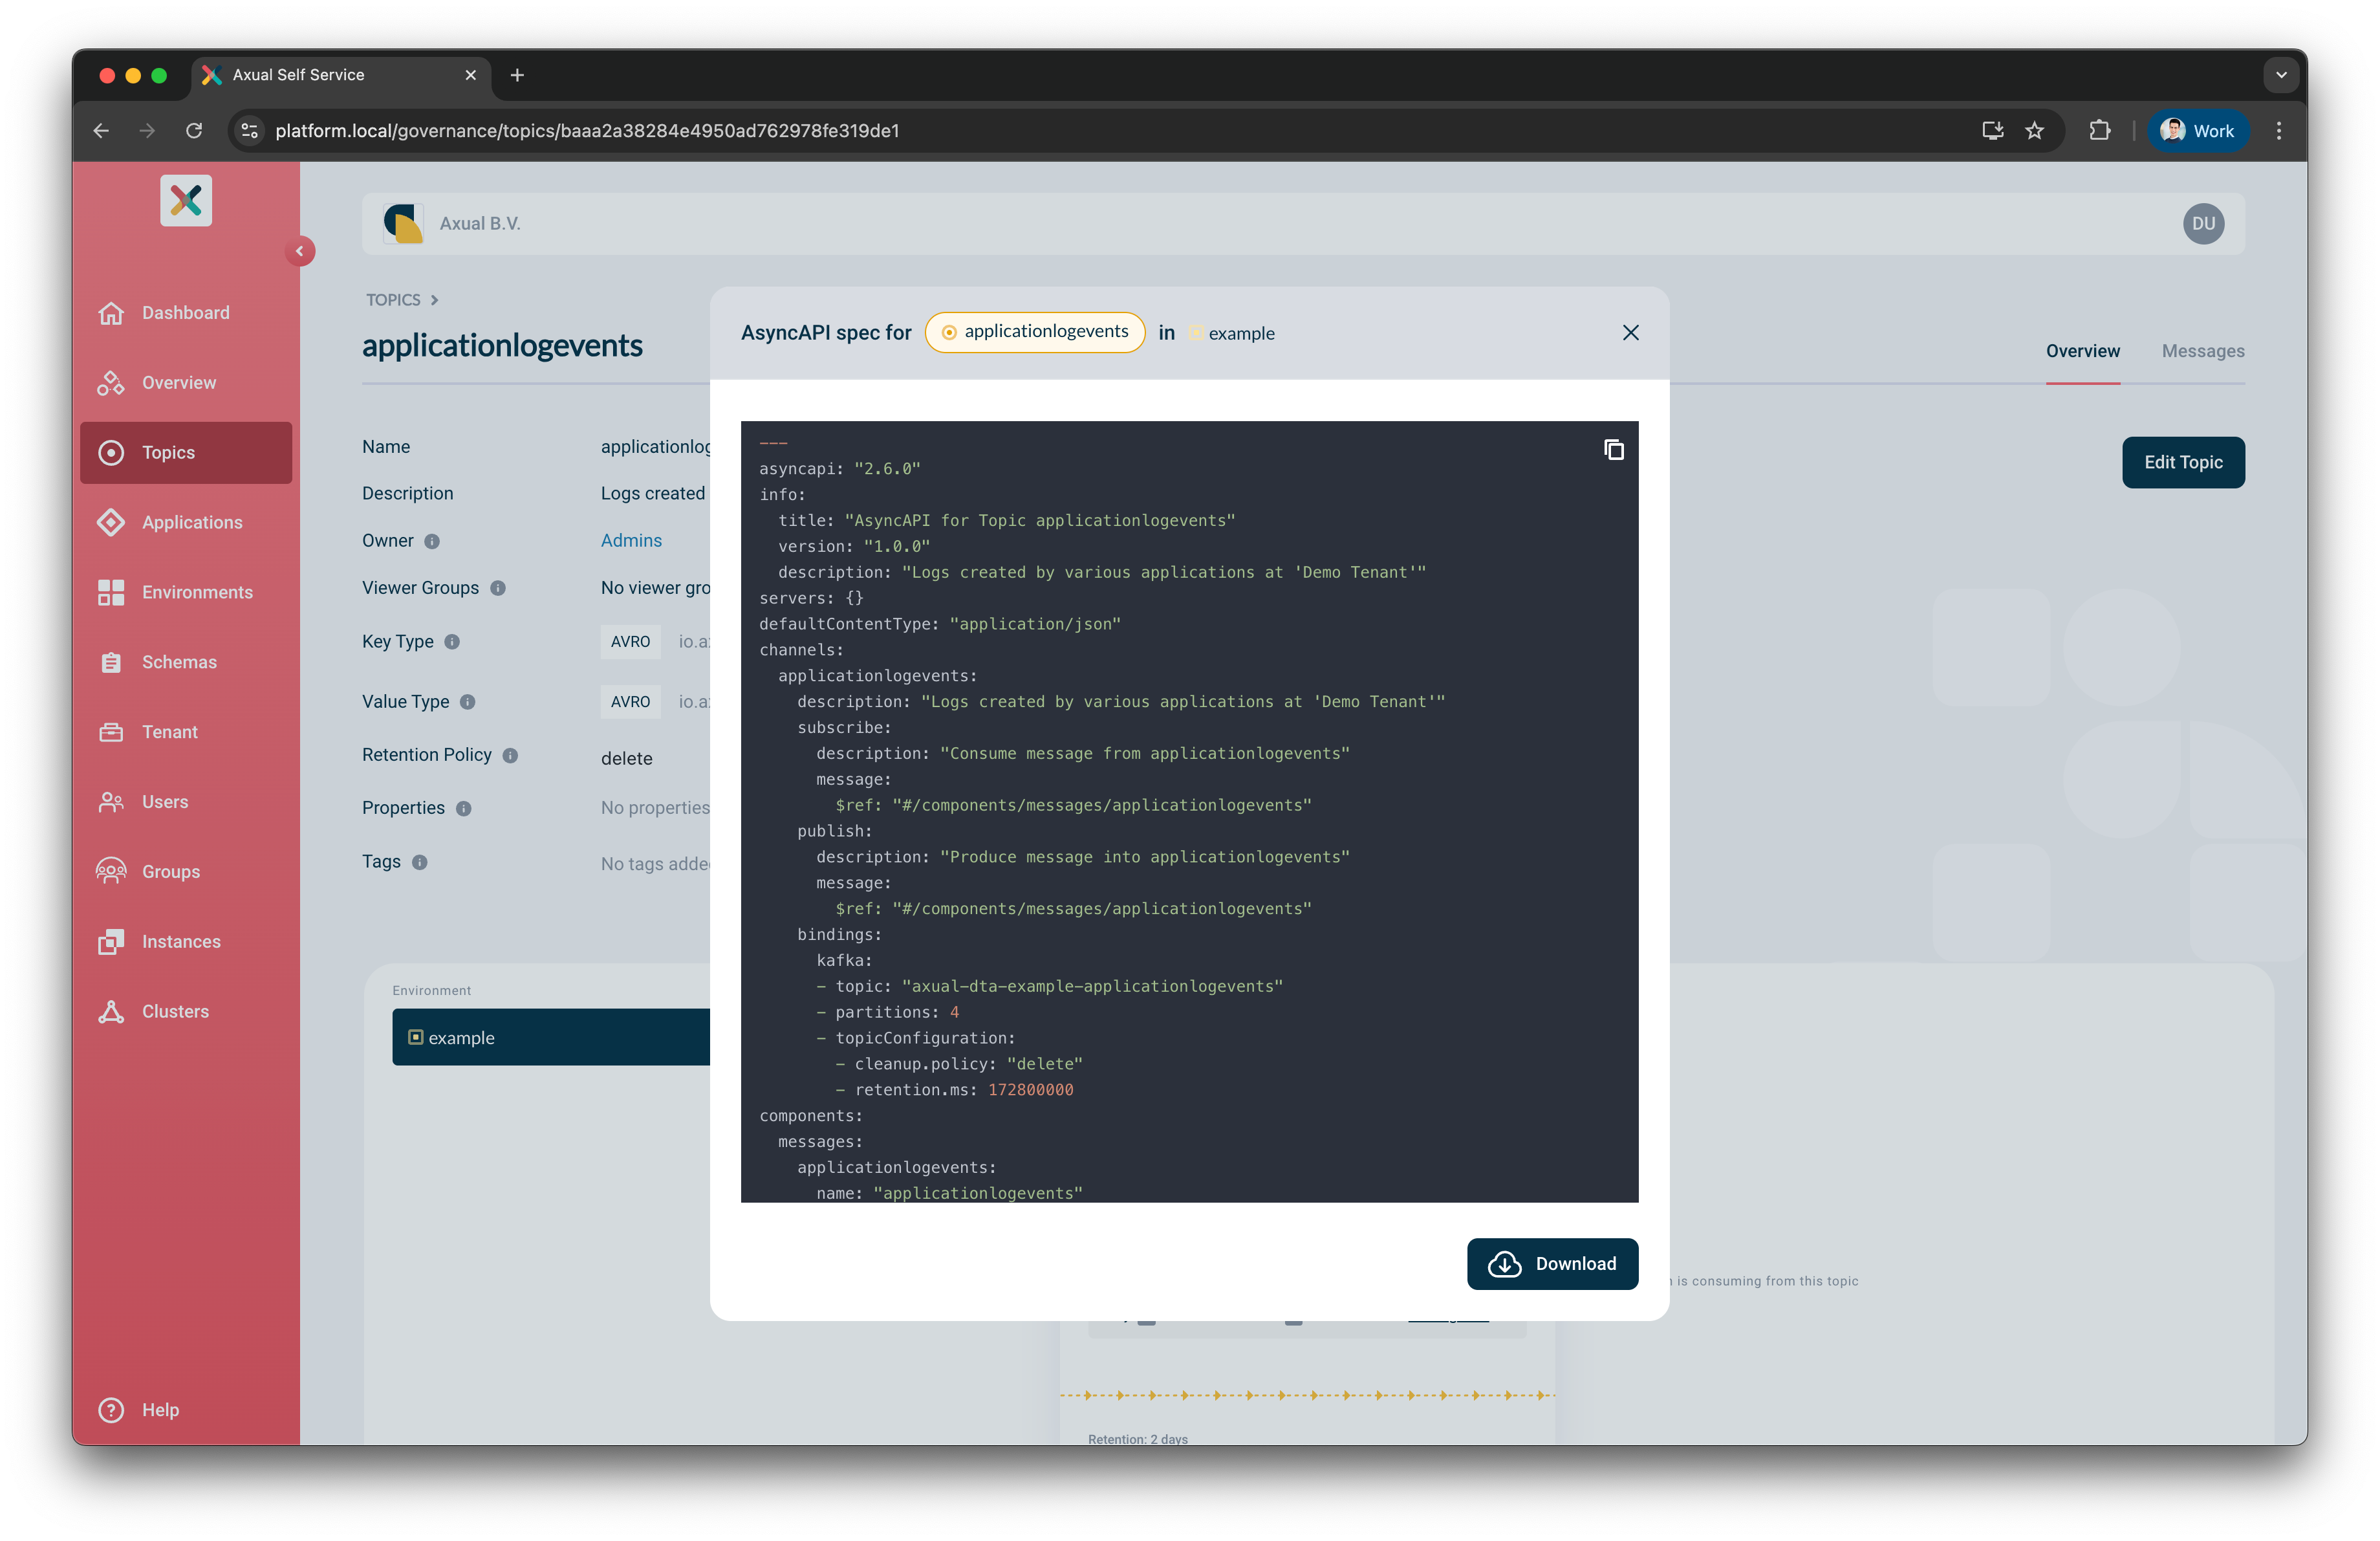2380x1541 pixels.
Task: Collapse the sidebar with the chevron
Action: [299, 251]
